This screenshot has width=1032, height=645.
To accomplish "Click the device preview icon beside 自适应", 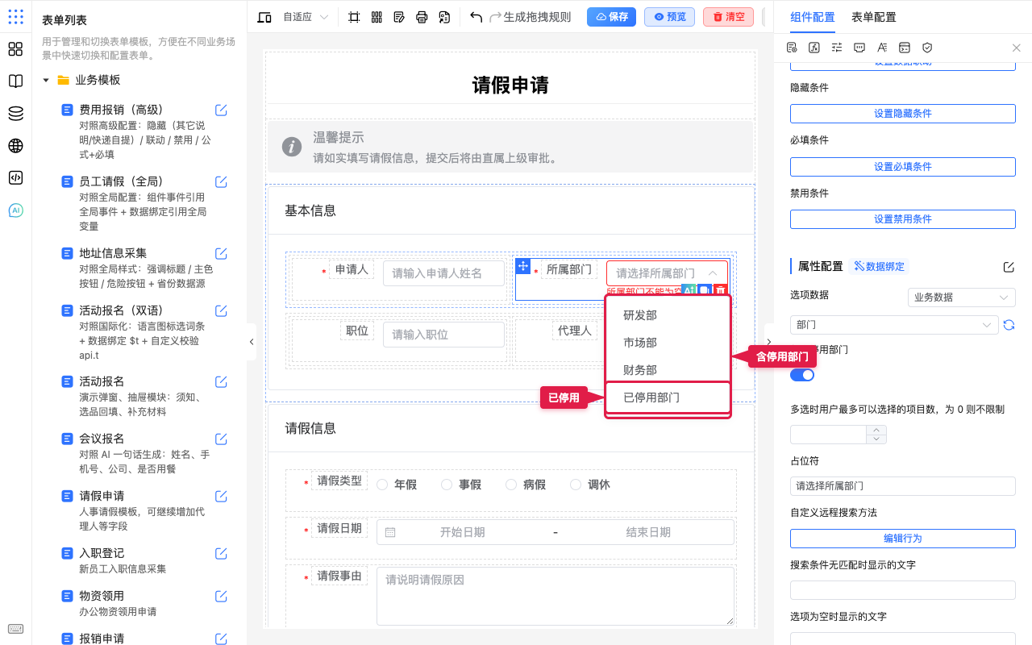I will [x=264, y=17].
